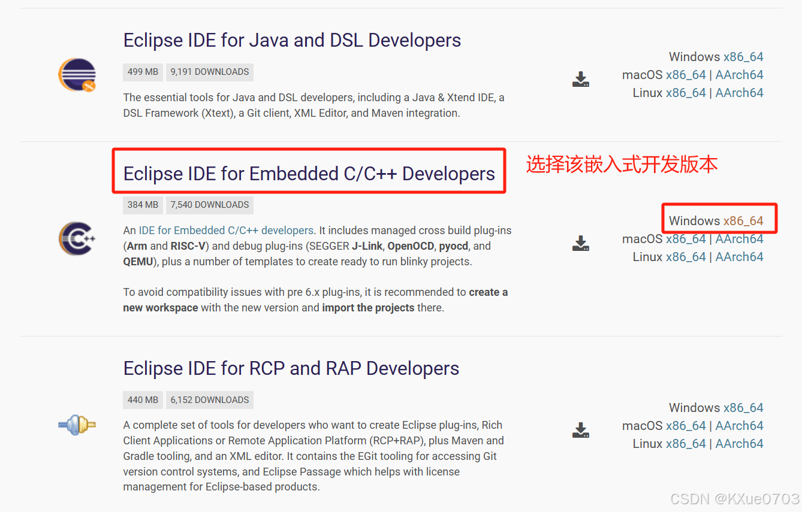Open Eclipse IDE for Embedded C/C++ Developers title
This screenshot has width=802, height=512.
click(x=309, y=173)
